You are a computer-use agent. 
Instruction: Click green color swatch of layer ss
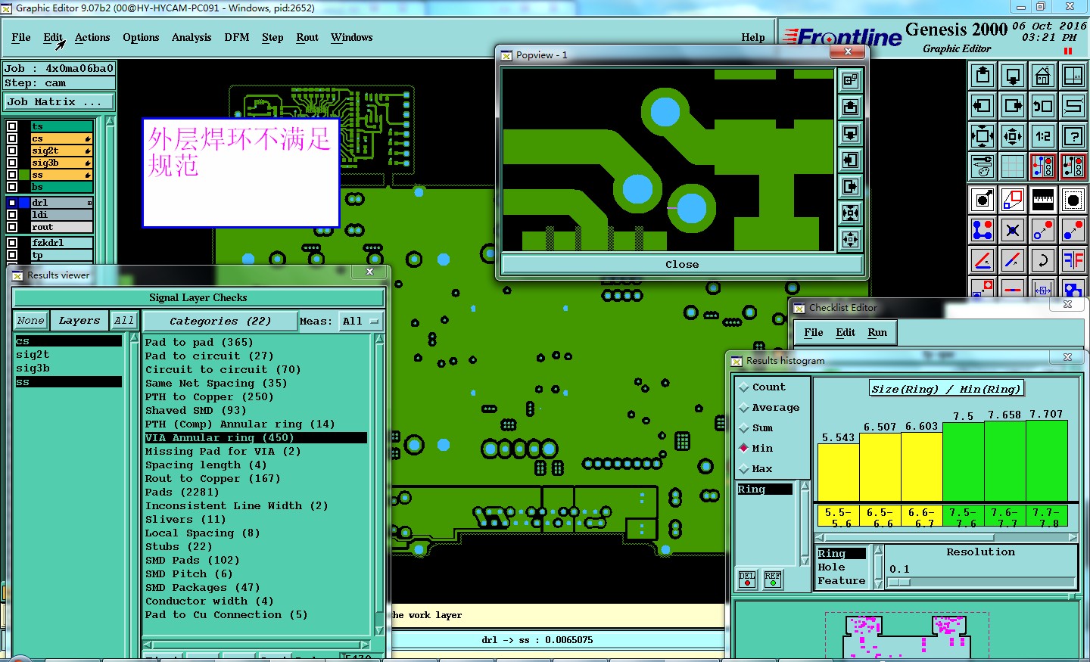(x=24, y=175)
